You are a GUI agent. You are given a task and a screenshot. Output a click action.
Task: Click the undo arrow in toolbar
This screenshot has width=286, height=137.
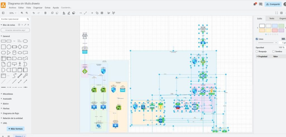34,13
